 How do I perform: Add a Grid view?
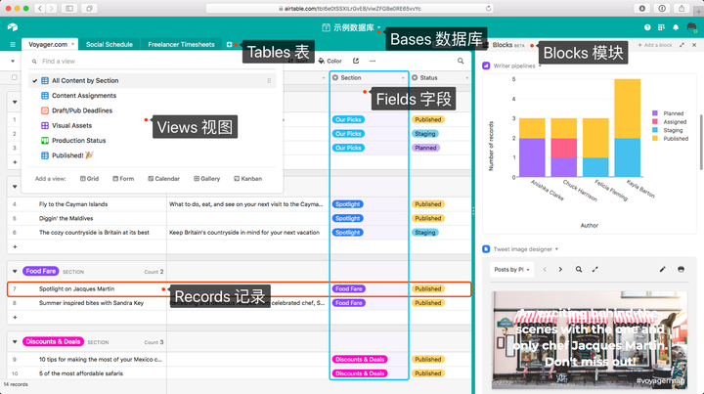[x=89, y=179]
